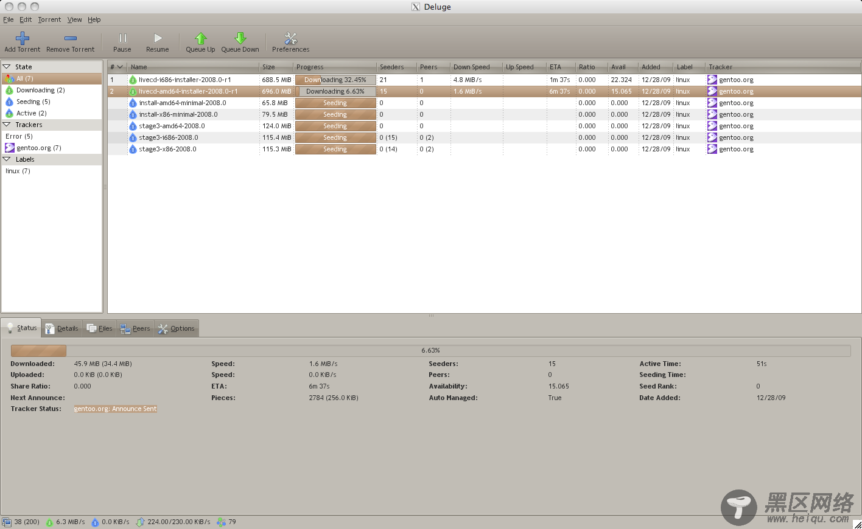Click seeding icon of stage3-amd64-2008.0
The width and height of the screenshot is (862, 529).
click(133, 126)
